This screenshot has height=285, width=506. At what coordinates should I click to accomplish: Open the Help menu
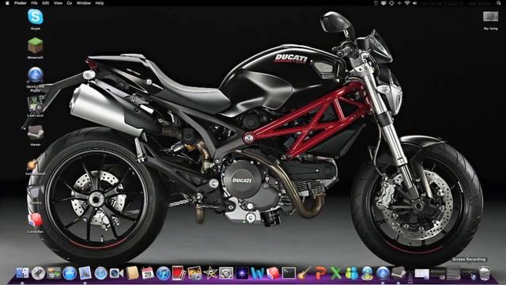pos(100,3)
